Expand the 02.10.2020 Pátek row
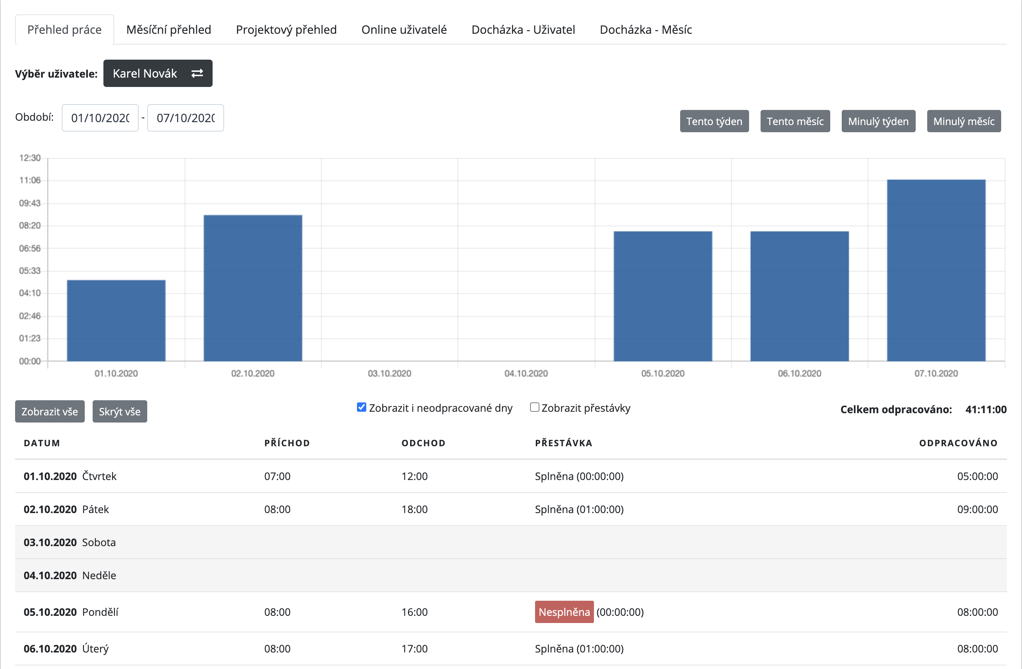The height and width of the screenshot is (669, 1022). point(66,509)
